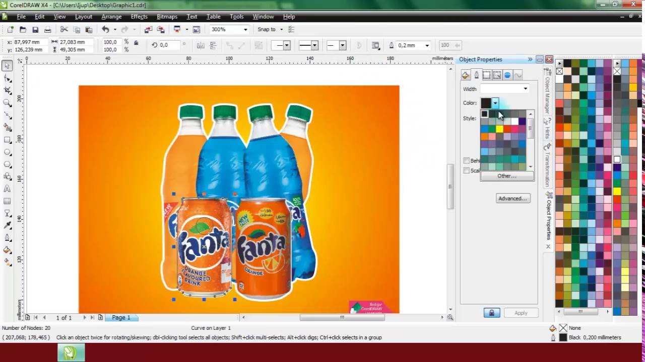Toggle the Behind fill checkbox
The height and width of the screenshot is (362, 645).
(x=467, y=160)
